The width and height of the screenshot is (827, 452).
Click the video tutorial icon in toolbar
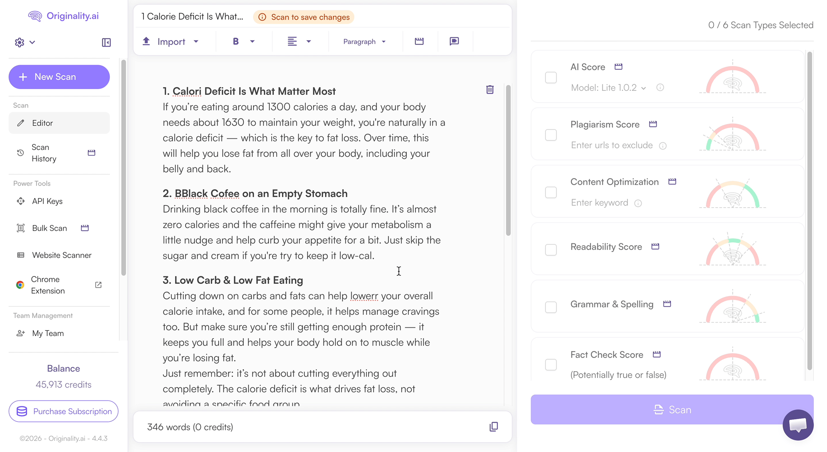(x=419, y=41)
